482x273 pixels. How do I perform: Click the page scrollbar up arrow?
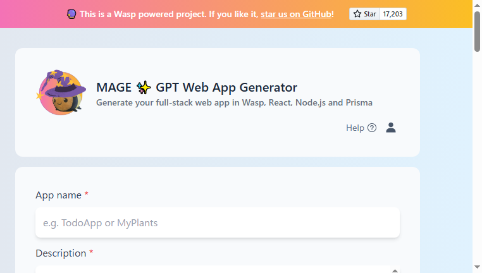click(x=477, y=5)
